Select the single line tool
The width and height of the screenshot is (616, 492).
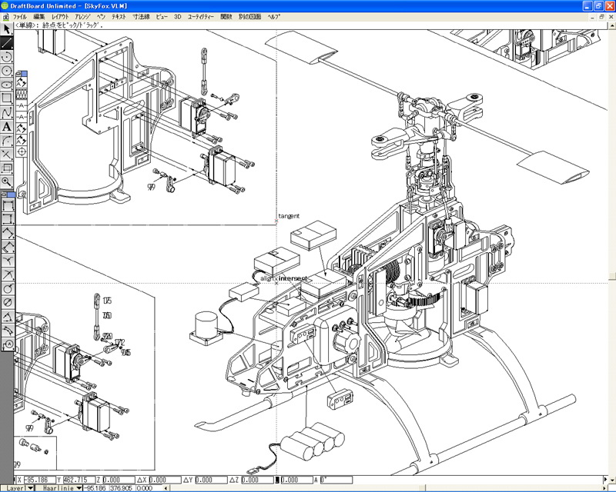click(7, 43)
